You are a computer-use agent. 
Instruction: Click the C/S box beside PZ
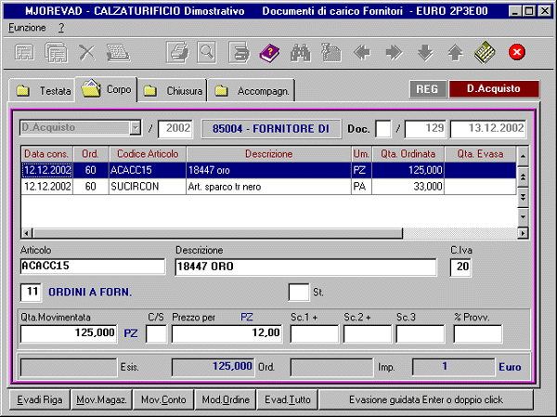156,332
